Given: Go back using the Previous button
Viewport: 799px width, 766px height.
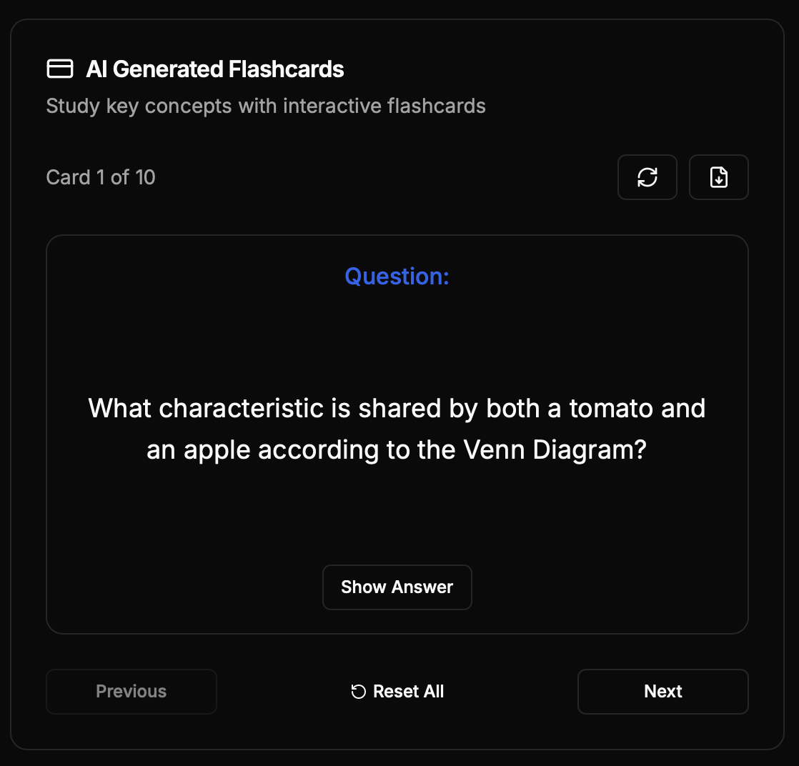Looking at the screenshot, I should 131,691.
